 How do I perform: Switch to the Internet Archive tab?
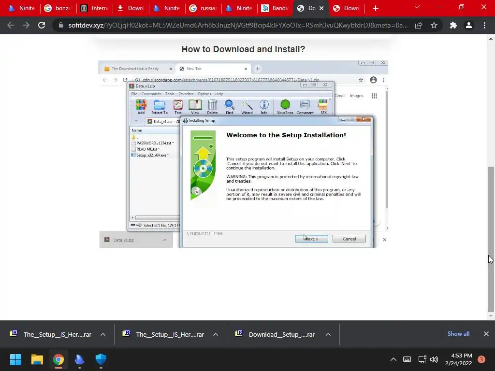point(95,8)
